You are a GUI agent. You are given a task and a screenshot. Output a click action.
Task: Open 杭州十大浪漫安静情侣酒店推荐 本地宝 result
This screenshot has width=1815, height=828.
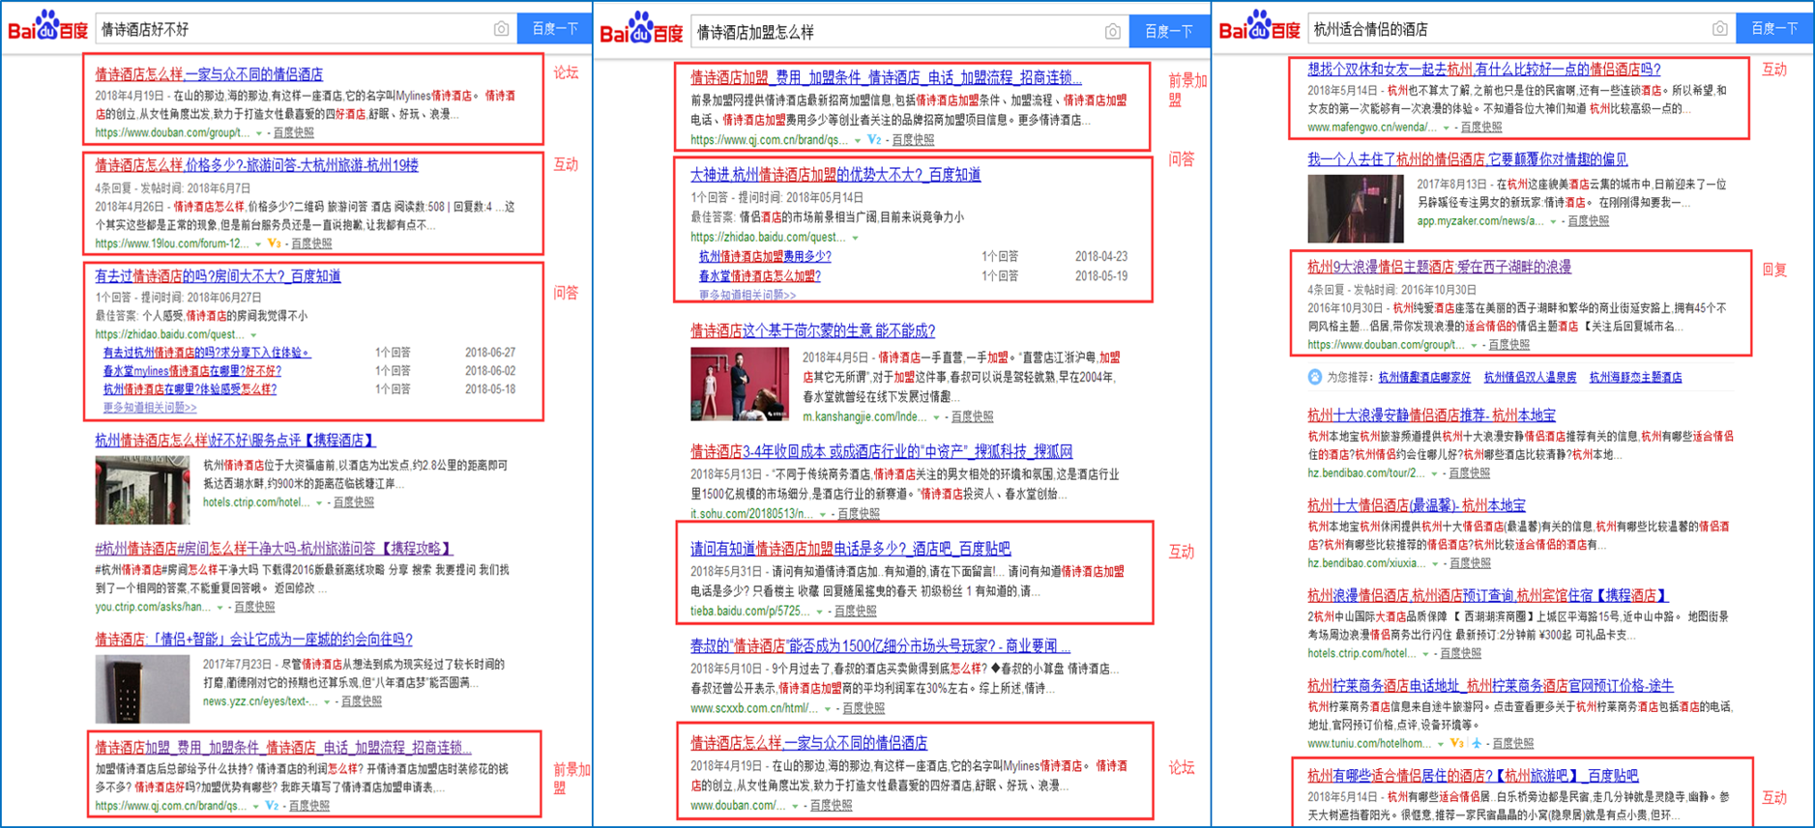pyautogui.click(x=1431, y=414)
